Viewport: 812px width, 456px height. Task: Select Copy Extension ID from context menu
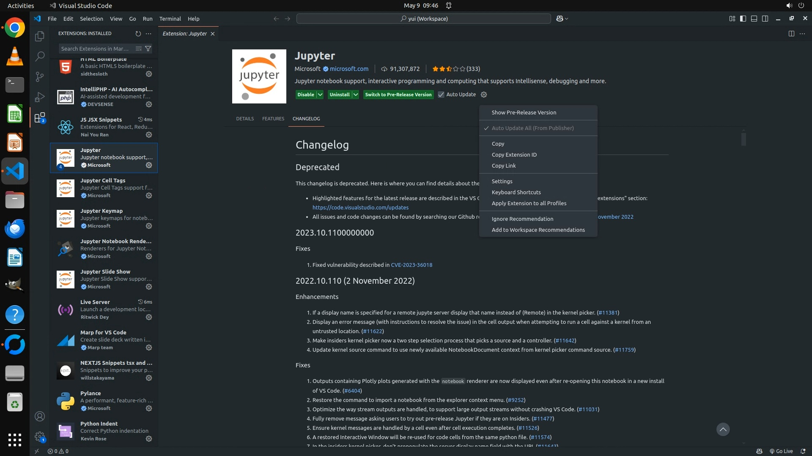coord(514,155)
